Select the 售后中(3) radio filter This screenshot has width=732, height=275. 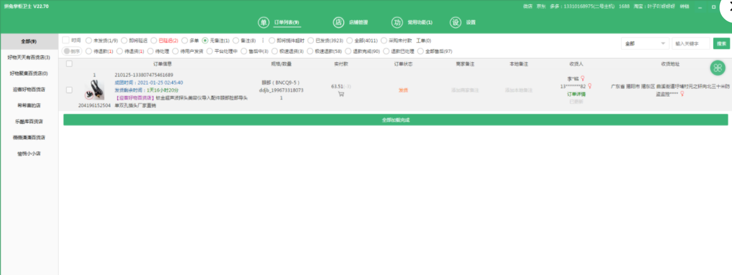point(244,51)
